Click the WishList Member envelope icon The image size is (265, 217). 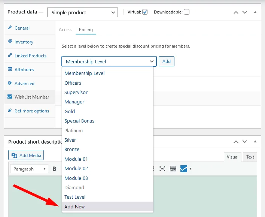click(10, 97)
